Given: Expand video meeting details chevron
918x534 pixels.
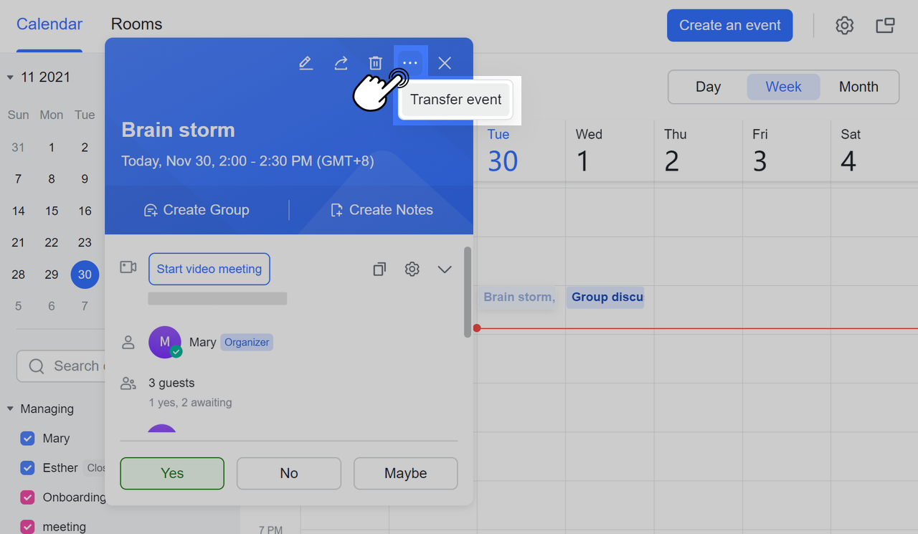Looking at the screenshot, I should tap(445, 269).
